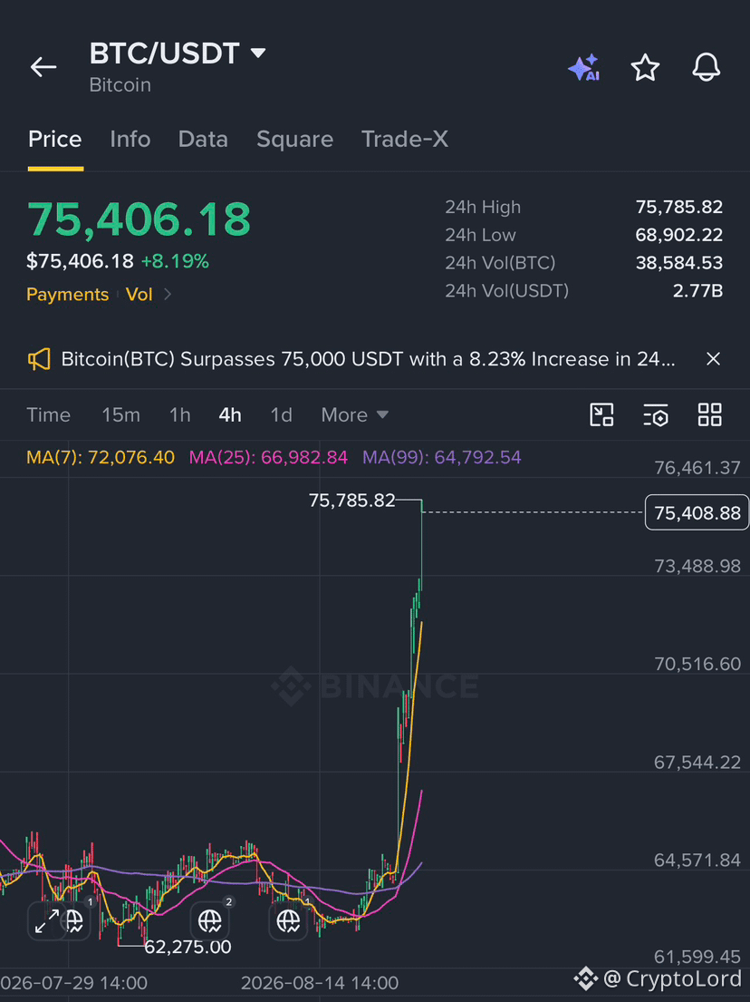
Task: Expand the BTC/USDT pair selector
Action: tap(258, 53)
